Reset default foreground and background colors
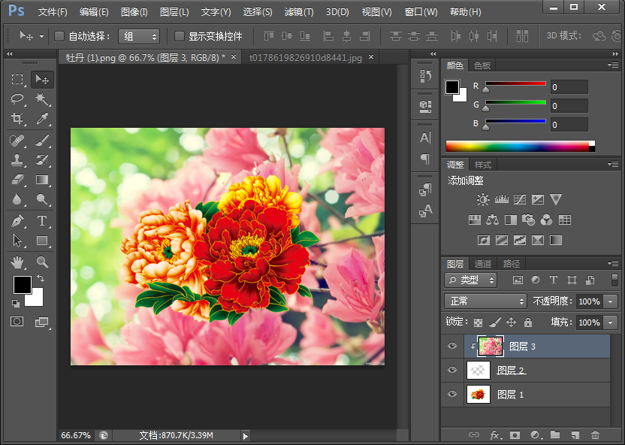 tap(16, 304)
